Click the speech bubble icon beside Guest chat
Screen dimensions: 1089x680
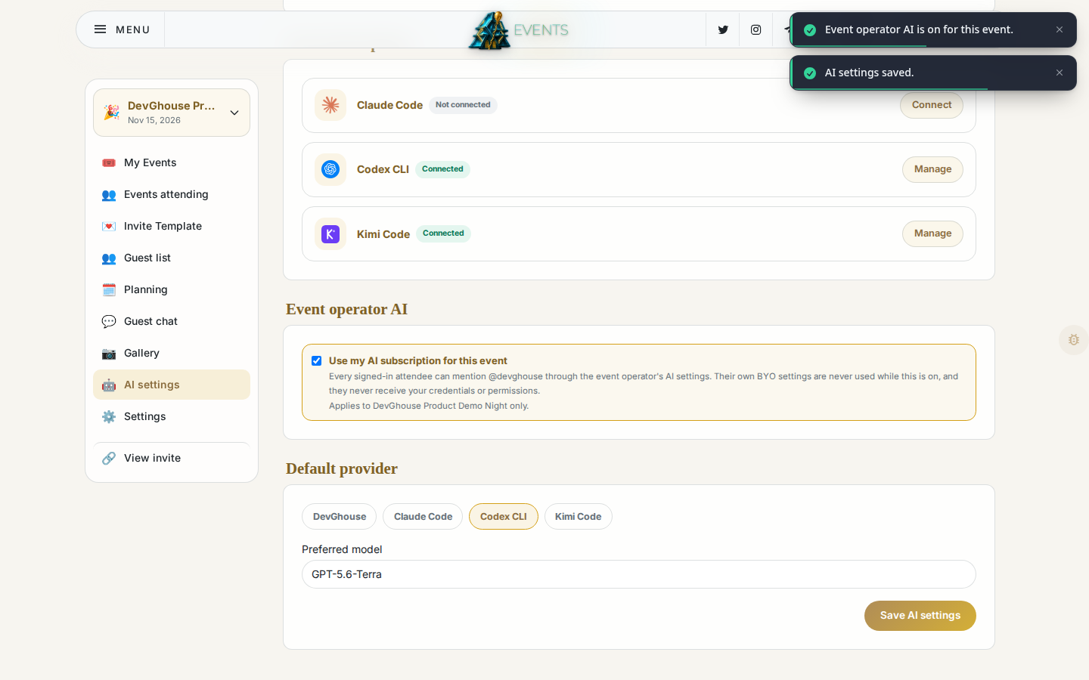pyautogui.click(x=109, y=321)
